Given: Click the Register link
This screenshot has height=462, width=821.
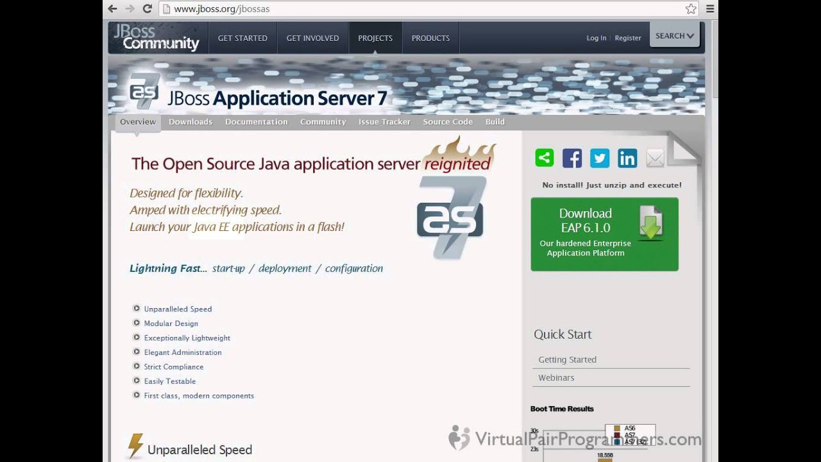Looking at the screenshot, I should point(628,38).
